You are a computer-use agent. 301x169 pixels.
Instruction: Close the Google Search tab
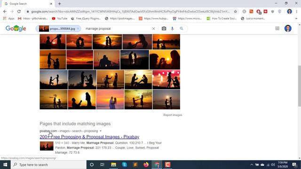pos(51,4)
